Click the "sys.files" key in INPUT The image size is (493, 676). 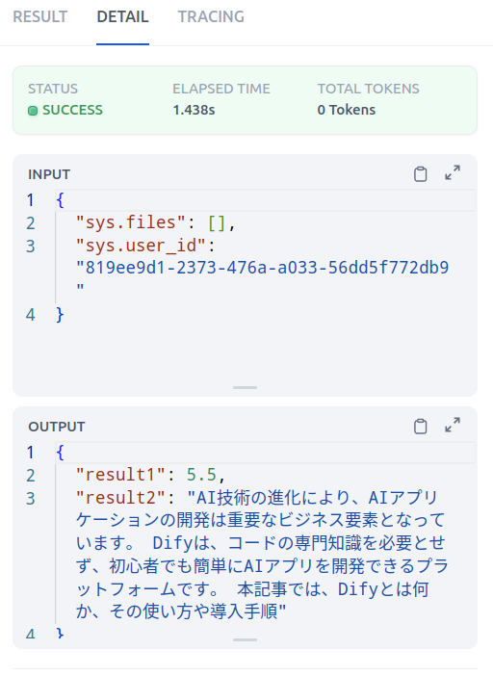tap(131, 222)
